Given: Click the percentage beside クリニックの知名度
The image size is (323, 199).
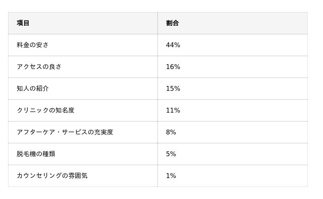Looking at the screenshot, I should tap(173, 110).
